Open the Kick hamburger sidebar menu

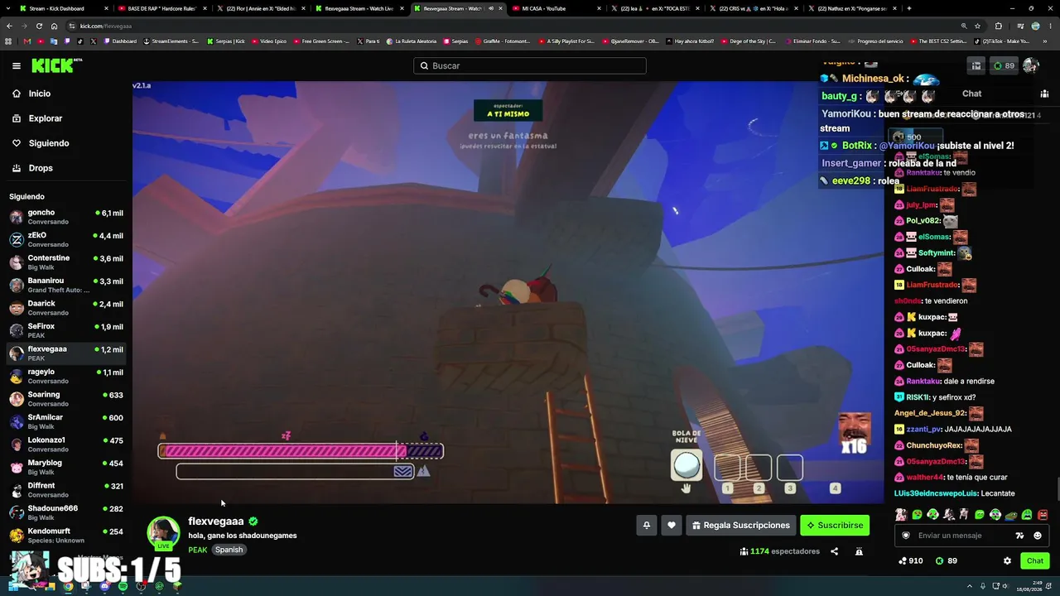click(17, 65)
